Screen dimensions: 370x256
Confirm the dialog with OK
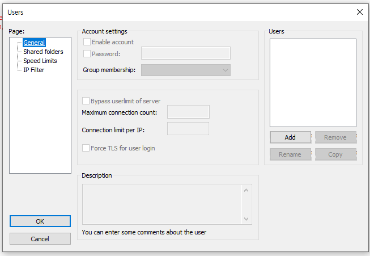tap(40, 221)
